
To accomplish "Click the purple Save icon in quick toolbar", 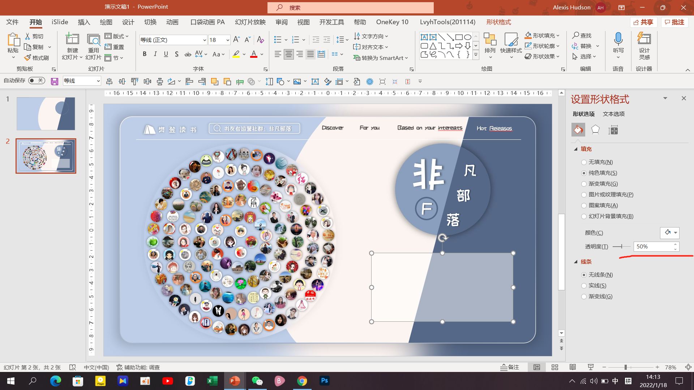I will pos(55,82).
